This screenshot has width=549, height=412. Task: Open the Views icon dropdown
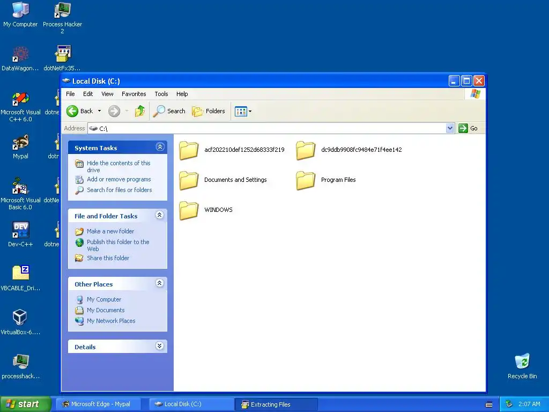243,112
